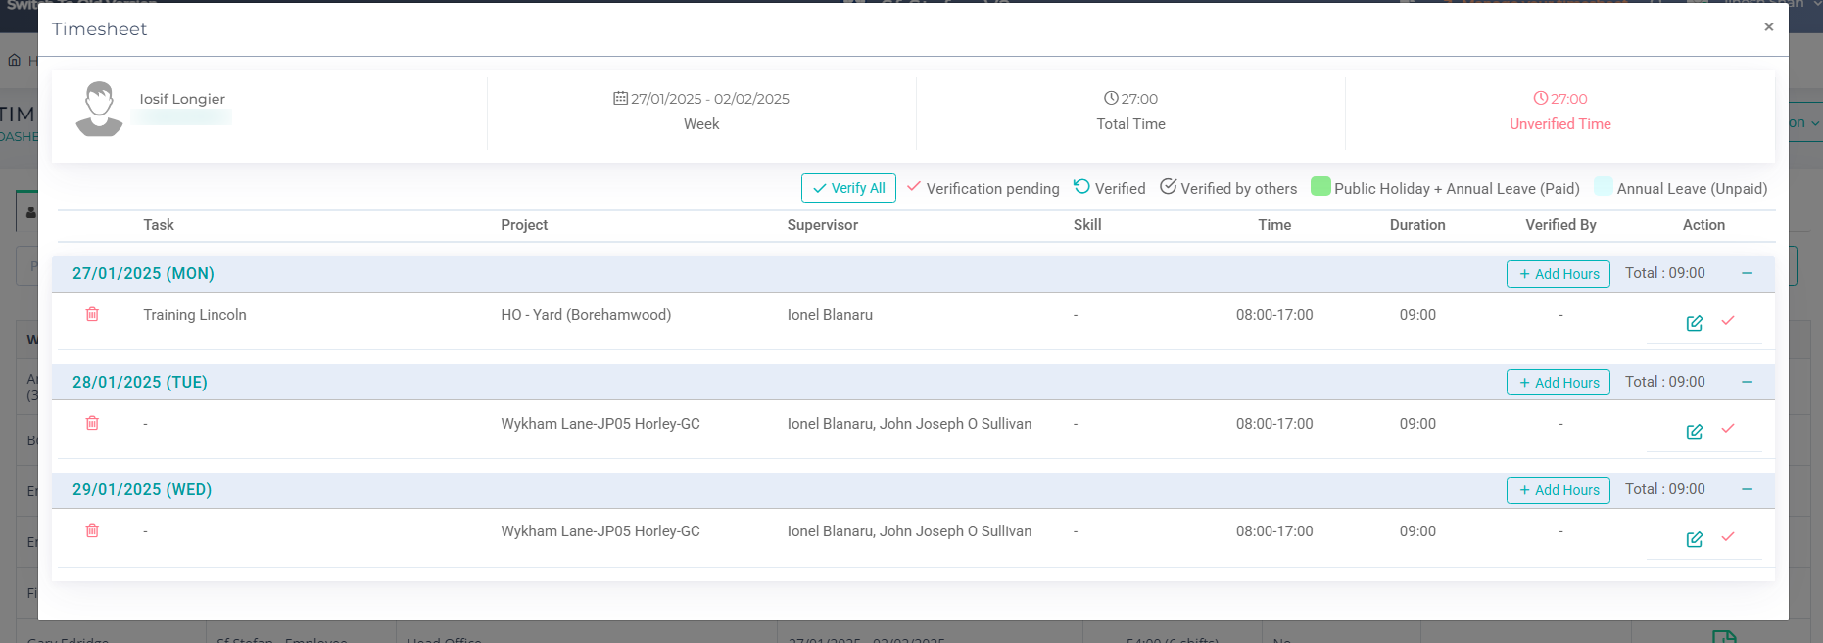Verify the Wednesday 29/01 entry

(x=1728, y=537)
